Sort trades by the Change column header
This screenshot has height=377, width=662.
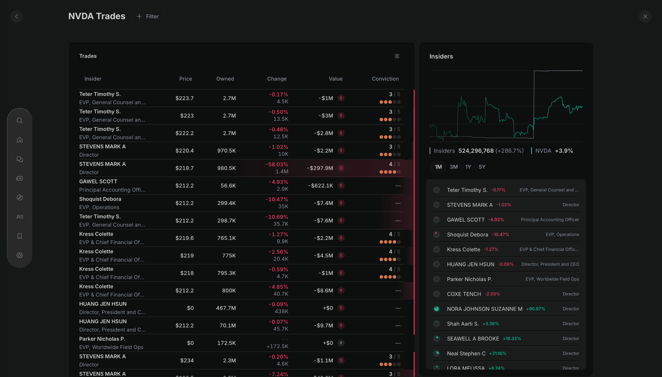click(277, 79)
